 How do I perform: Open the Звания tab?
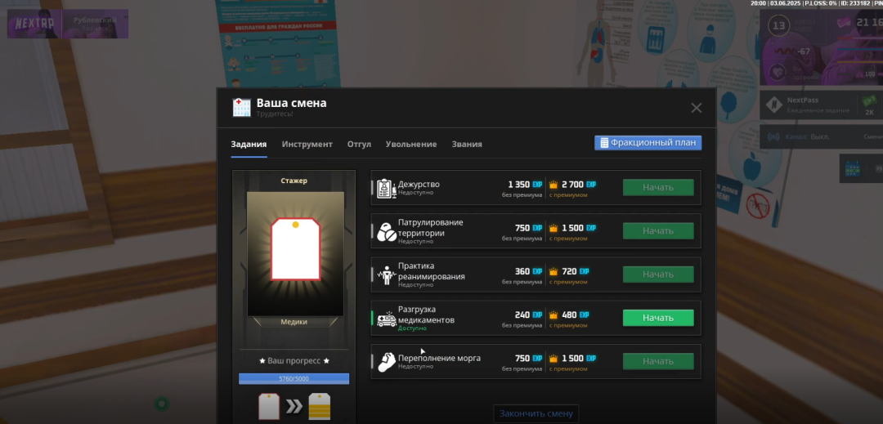point(467,144)
